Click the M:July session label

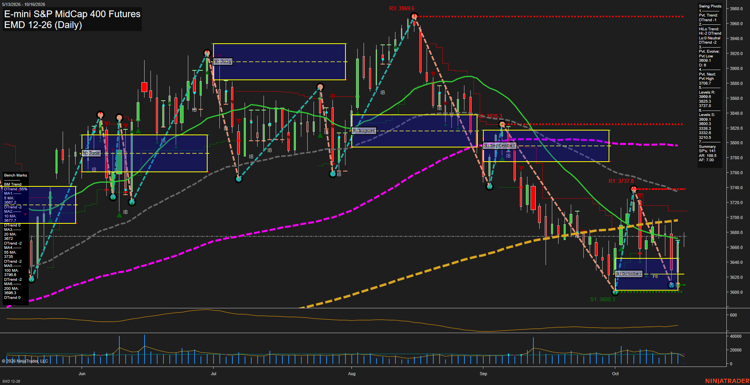point(223,61)
